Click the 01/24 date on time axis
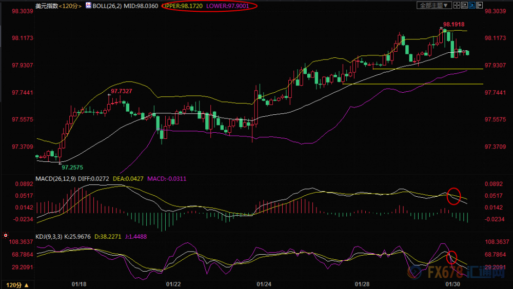Screen dimensions: 513x289 (x=264, y=284)
